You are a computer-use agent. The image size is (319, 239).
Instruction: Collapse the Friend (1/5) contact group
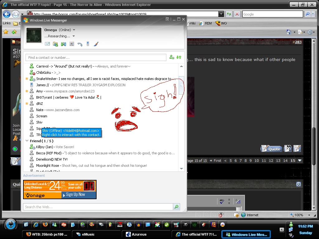[x=27, y=141]
